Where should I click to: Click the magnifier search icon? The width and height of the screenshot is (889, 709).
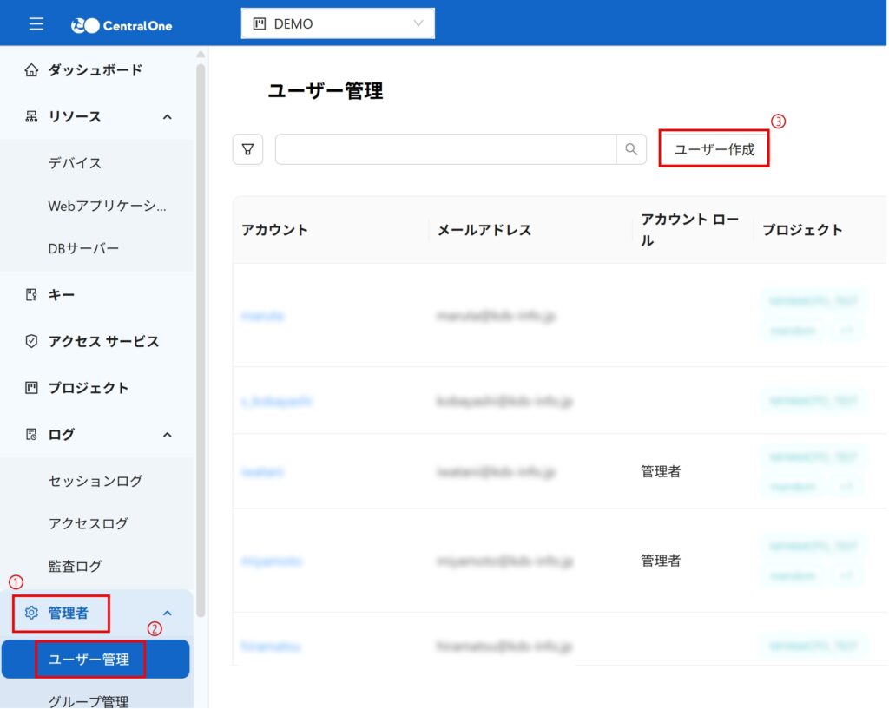(631, 149)
